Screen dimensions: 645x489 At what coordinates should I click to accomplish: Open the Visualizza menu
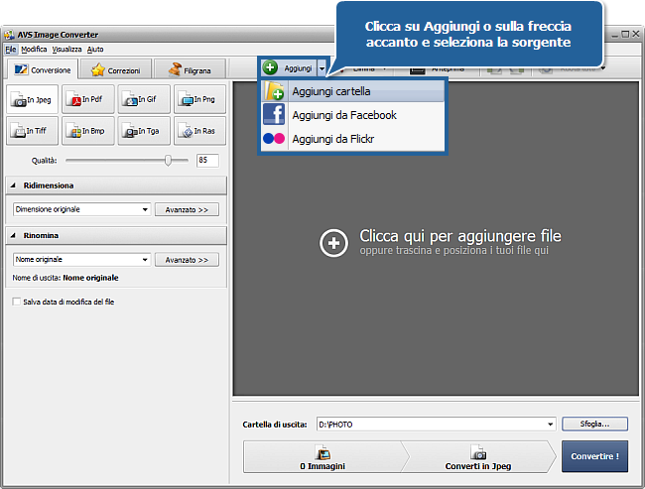[66, 50]
